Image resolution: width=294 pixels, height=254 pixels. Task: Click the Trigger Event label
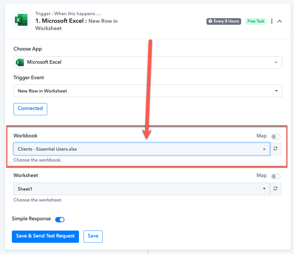[29, 78]
